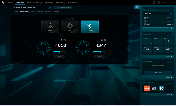Click the CPU RPM value 4347

point(101,45)
